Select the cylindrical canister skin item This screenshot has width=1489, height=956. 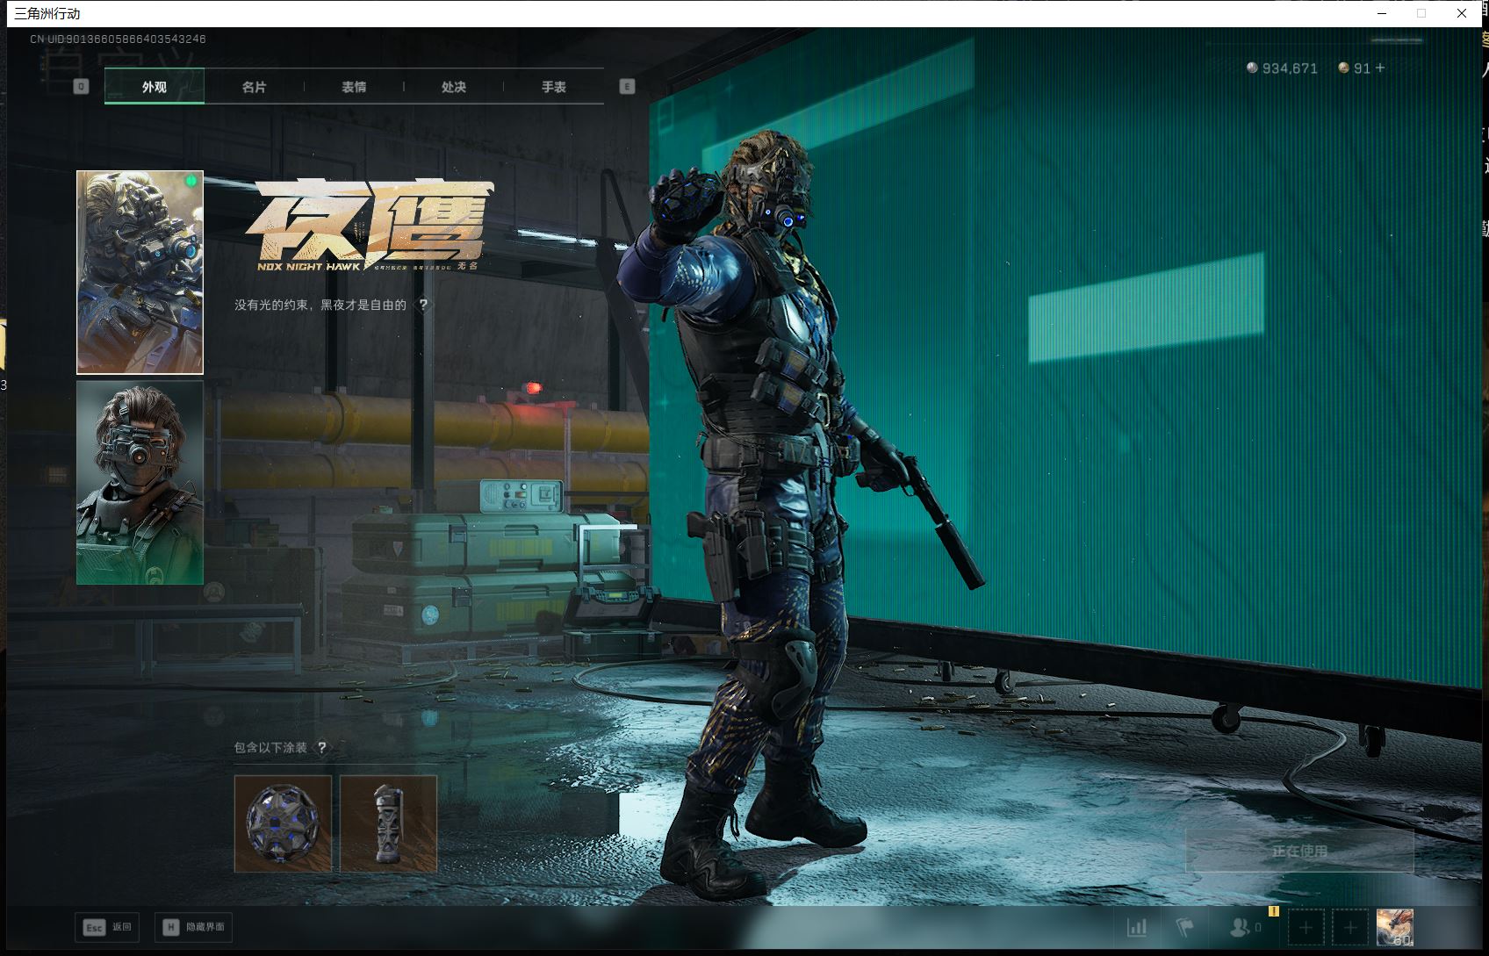388,823
